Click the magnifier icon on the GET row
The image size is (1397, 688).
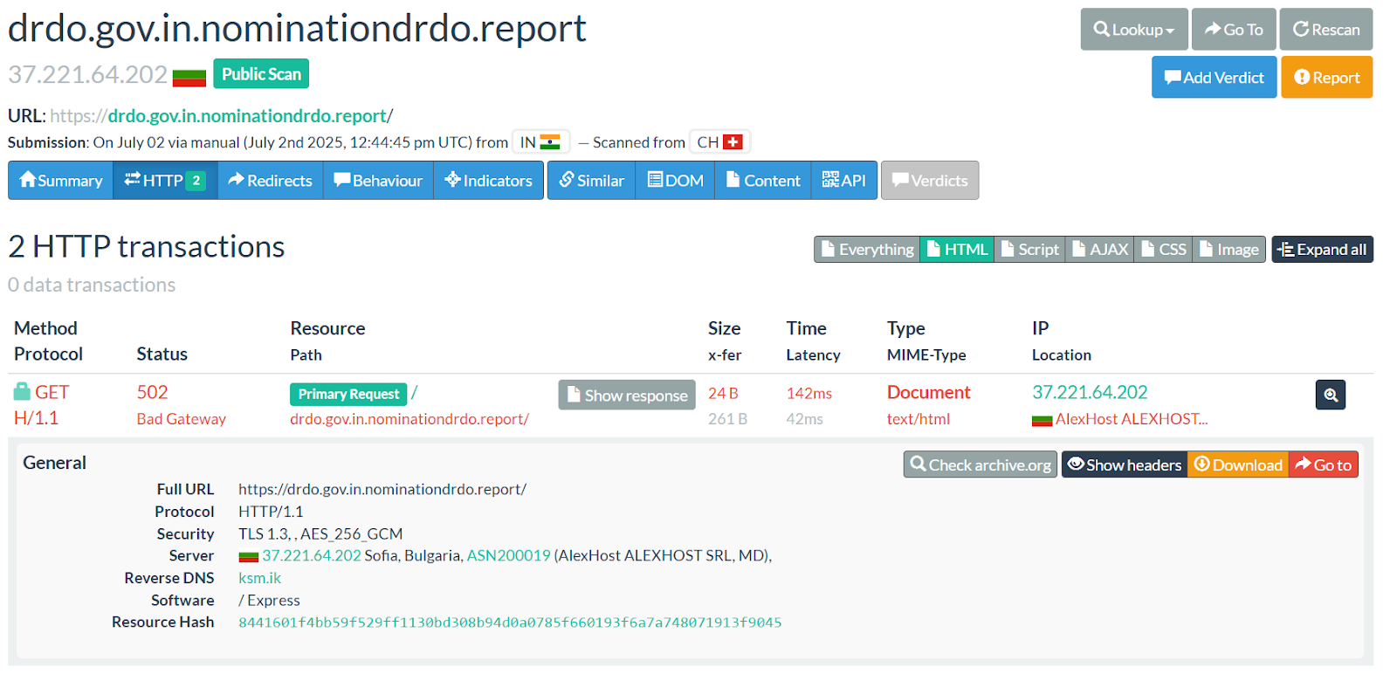pos(1330,395)
